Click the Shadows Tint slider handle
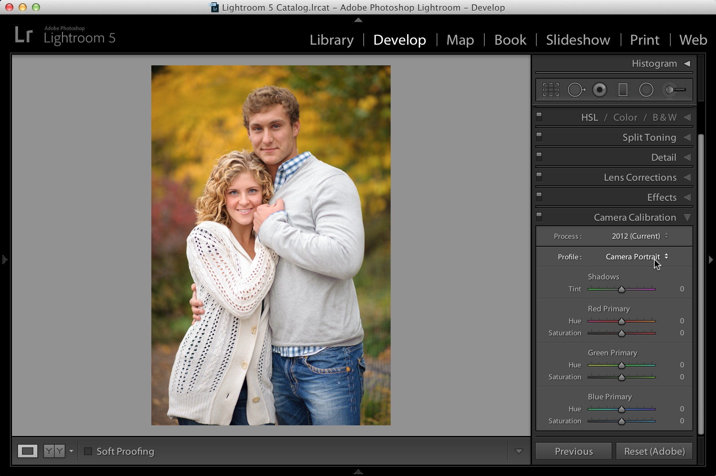716x476 pixels. [621, 289]
